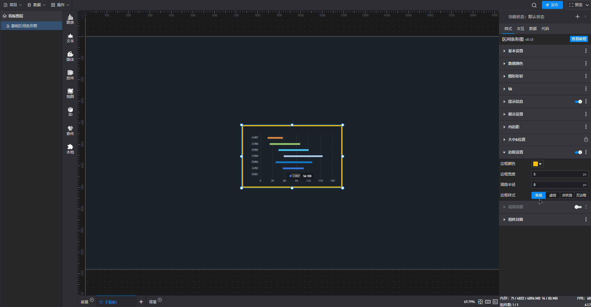The width and height of the screenshot is (591, 307).
Task: Click the 查看教程 tutorial button
Action: (579, 39)
